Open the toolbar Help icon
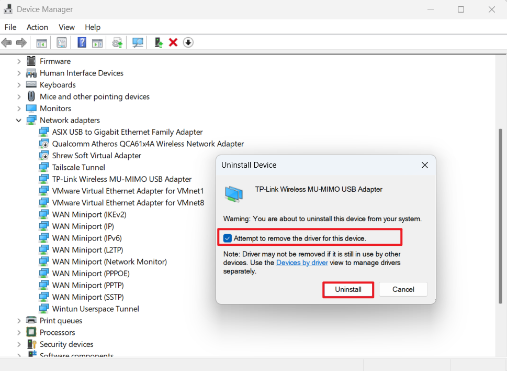 [82, 42]
